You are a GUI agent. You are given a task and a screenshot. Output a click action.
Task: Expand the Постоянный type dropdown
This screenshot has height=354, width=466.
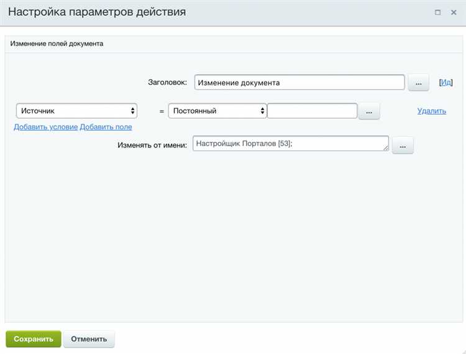coord(217,111)
